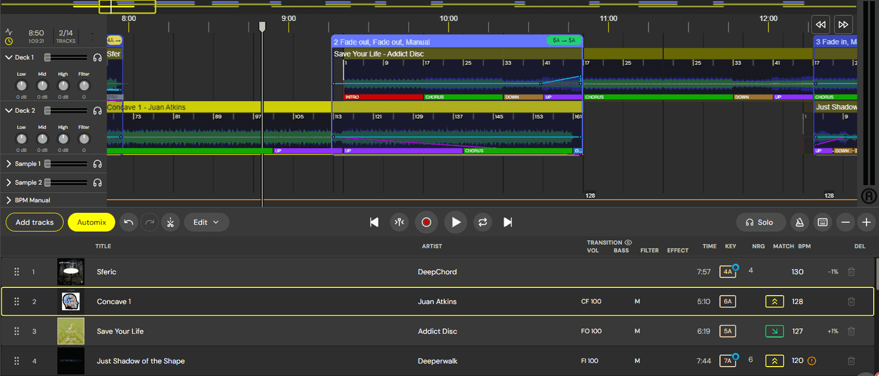Toggle headphone cue on Sample 2
The height and width of the screenshot is (376, 879).
97,183
